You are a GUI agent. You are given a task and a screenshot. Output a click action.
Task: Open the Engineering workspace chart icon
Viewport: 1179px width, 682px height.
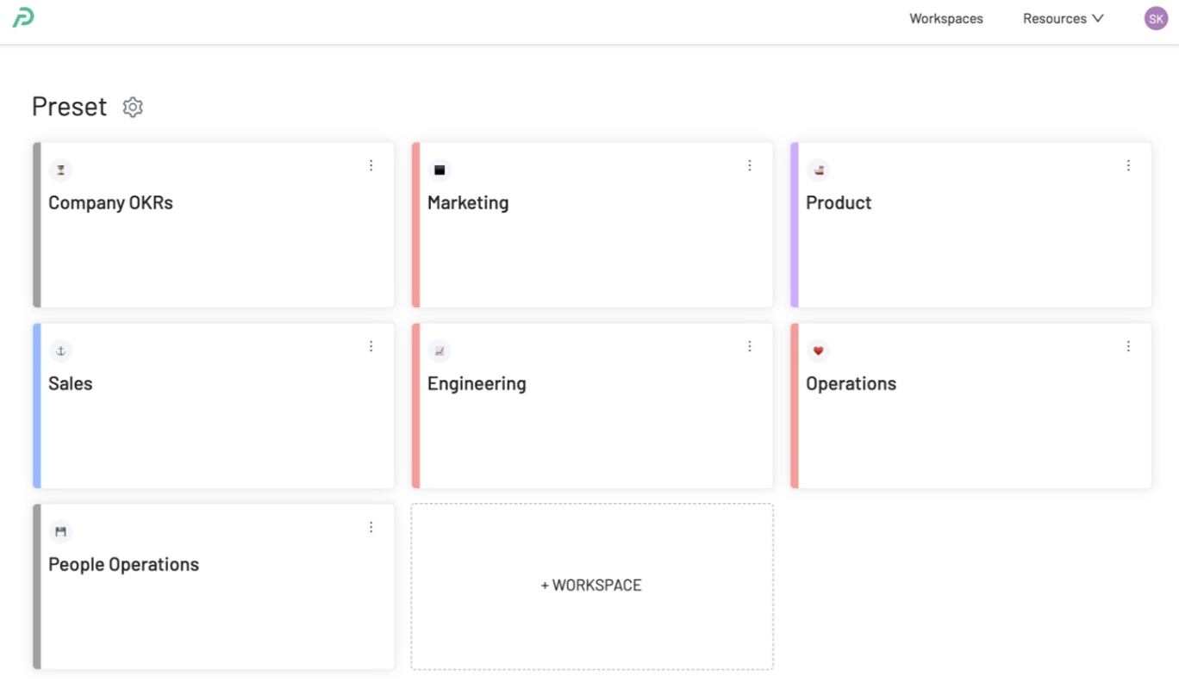[440, 350]
